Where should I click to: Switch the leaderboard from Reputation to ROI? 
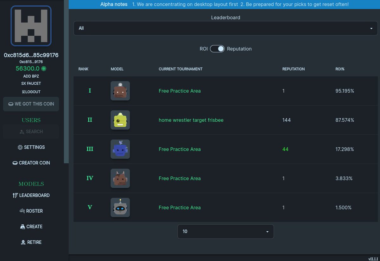coord(217,49)
